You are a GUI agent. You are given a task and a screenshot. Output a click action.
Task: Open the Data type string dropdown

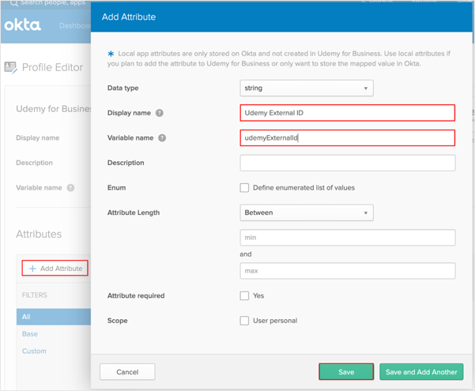(x=306, y=88)
